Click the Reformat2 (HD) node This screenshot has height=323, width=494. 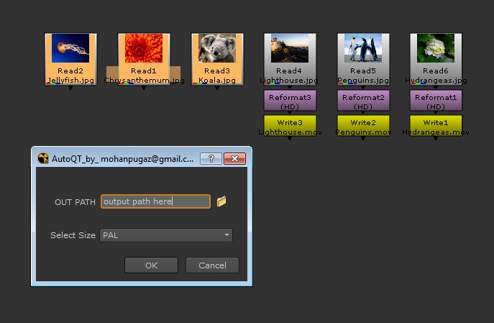[x=363, y=100]
